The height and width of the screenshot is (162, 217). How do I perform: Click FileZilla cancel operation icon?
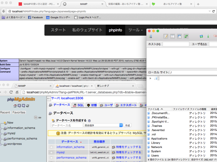coord(215,36)
